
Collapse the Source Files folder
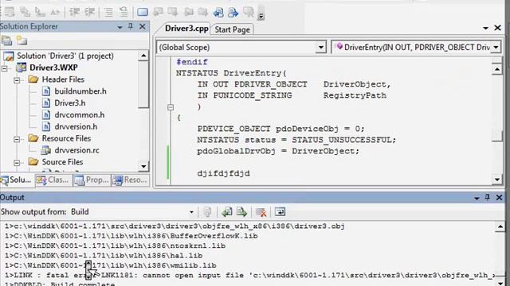(17, 163)
